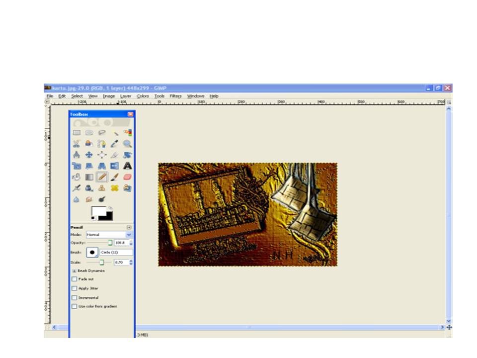Open the Pencil tool options menu arrow
Image resolution: width=477 pixels, height=358 pixels.
pos(129,227)
